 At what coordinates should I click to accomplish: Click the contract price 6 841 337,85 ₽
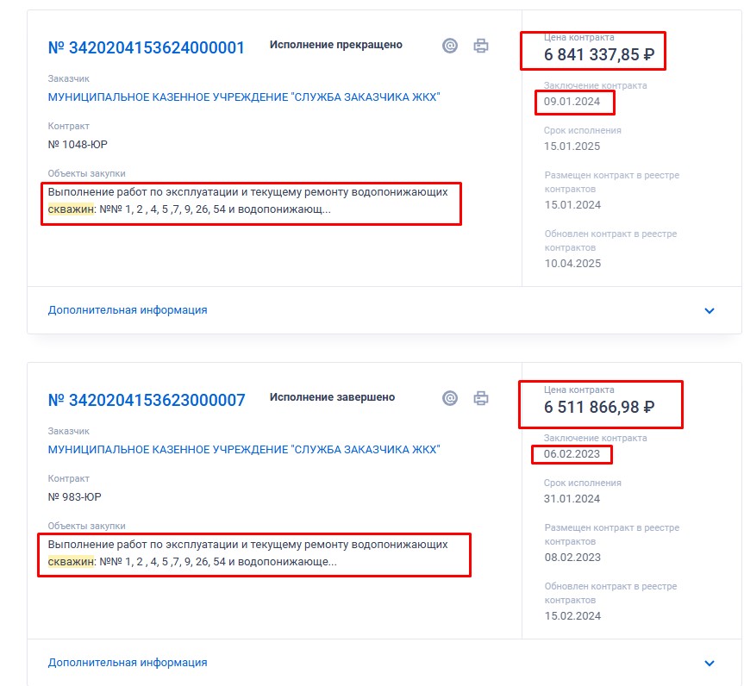599,57
